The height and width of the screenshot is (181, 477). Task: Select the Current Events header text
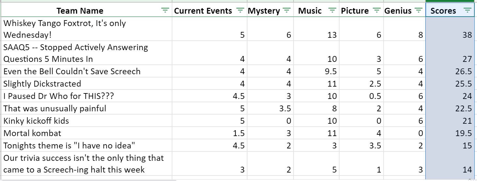[203, 11]
